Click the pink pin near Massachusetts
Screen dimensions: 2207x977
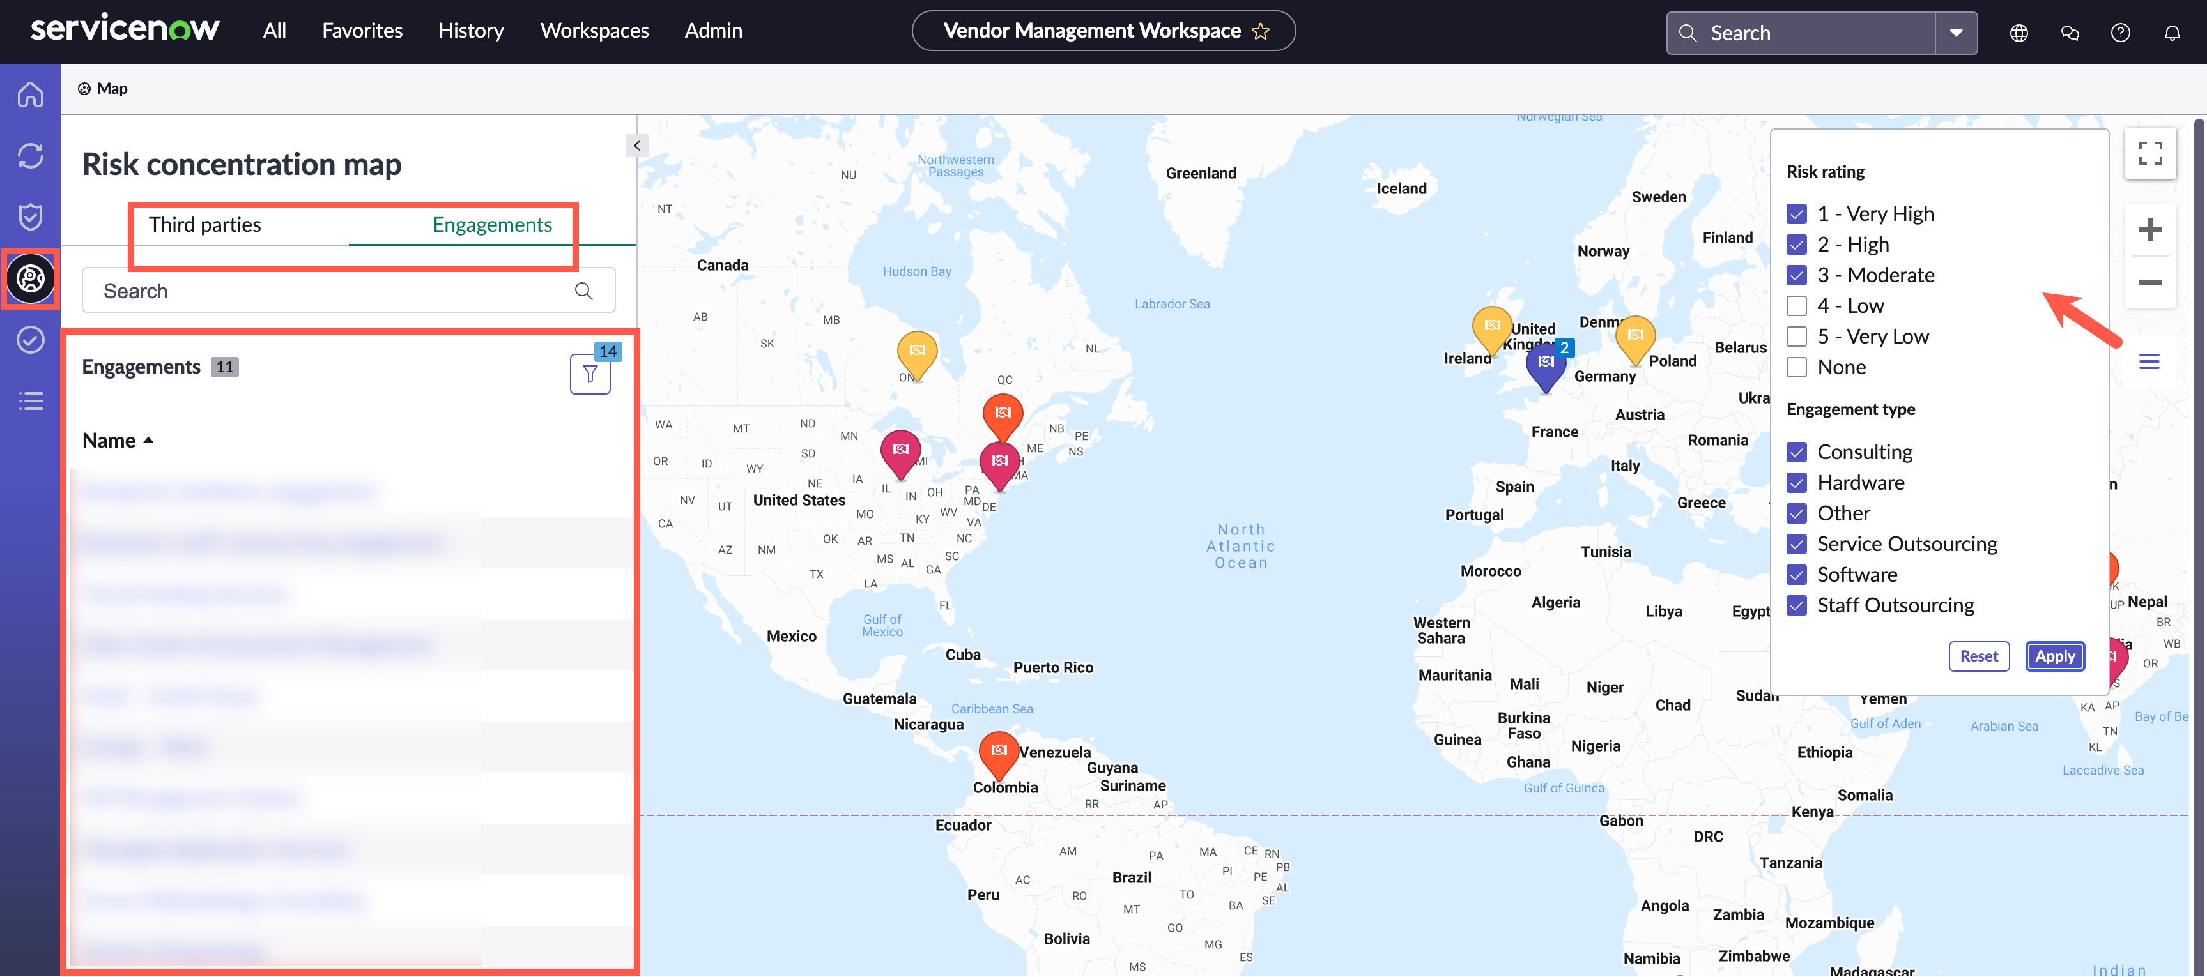click(x=999, y=465)
